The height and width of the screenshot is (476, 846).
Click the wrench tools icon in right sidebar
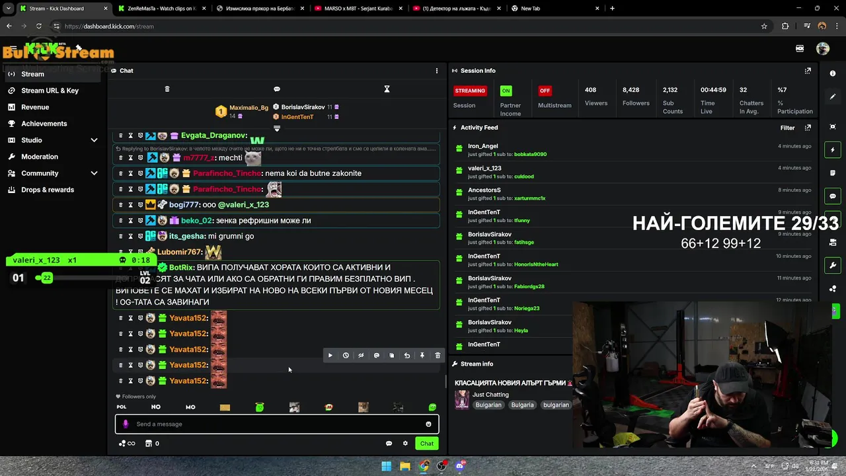(833, 266)
